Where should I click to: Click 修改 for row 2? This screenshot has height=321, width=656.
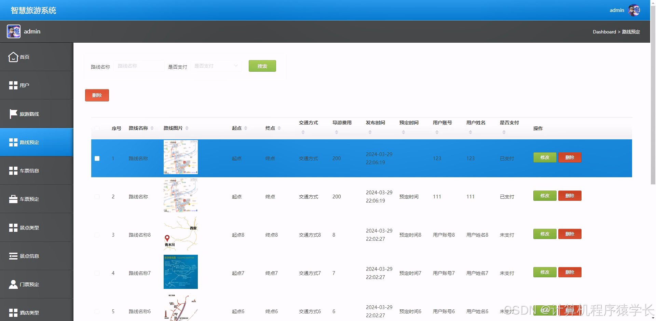click(x=545, y=196)
